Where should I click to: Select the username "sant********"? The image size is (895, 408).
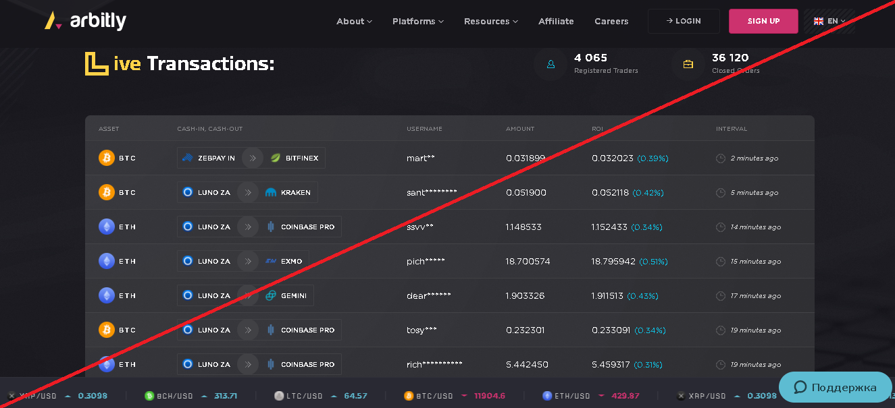(432, 193)
